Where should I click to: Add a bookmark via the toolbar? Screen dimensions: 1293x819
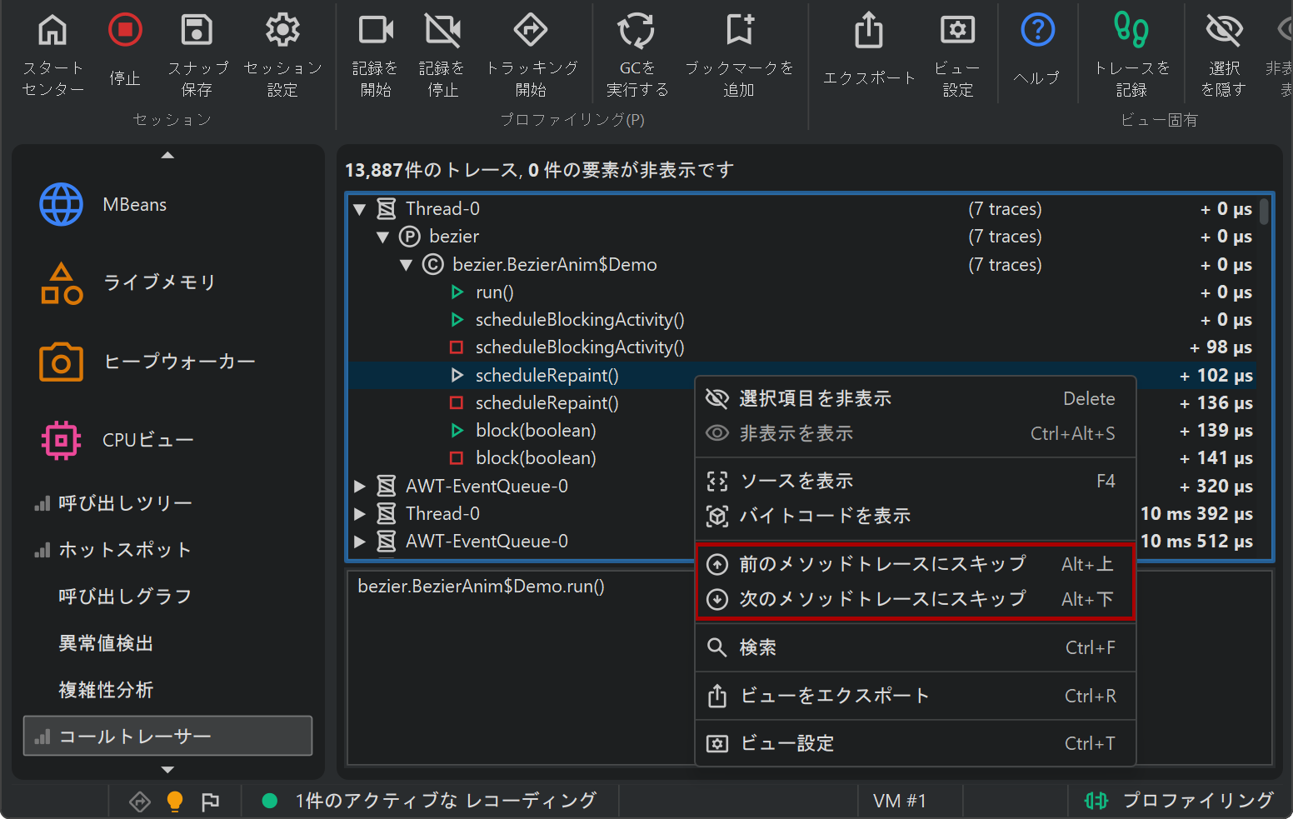click(x=739, y=32)
